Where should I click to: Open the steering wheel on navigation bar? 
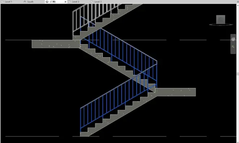coord(233,39)
